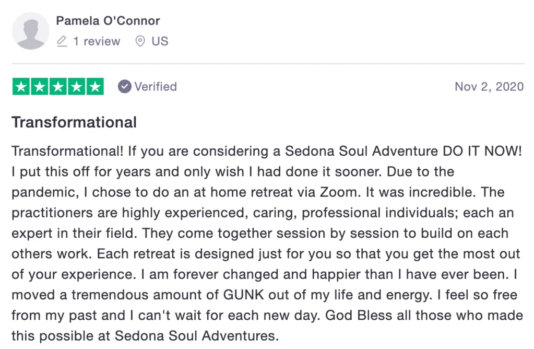Click the review date Nov 2, 2020
The image size is (534, 349).
pos(489,87)
